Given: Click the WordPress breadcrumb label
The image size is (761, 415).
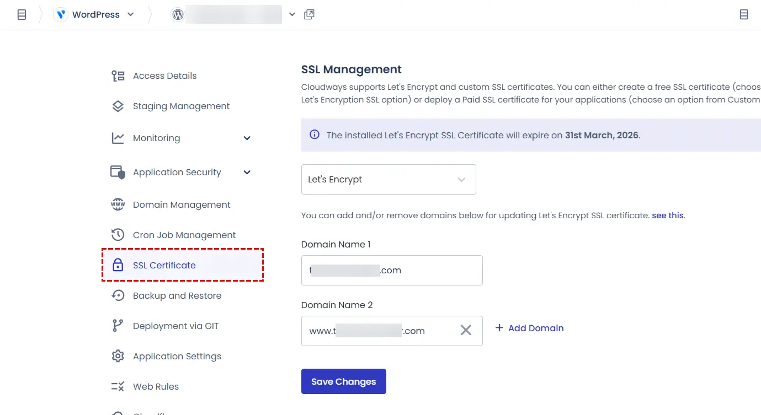Looking at the screenshot, I should coord(96,14).
